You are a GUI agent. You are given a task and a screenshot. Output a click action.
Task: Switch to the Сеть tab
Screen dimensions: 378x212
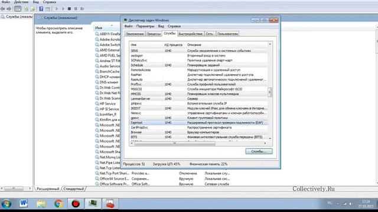tap(209, 34)
